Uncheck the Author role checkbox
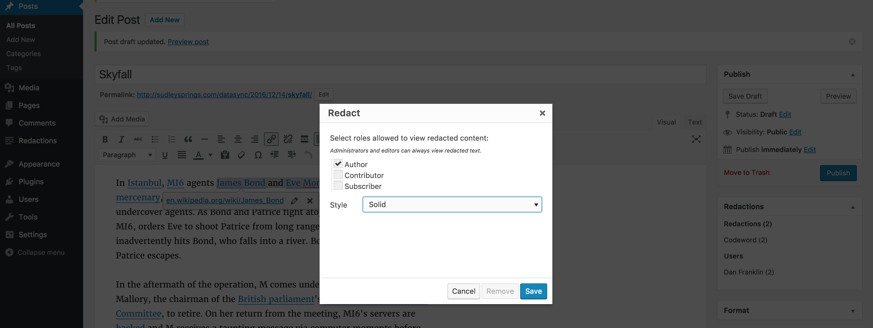This screenshot has width=873, height=328. pos(338,164)
